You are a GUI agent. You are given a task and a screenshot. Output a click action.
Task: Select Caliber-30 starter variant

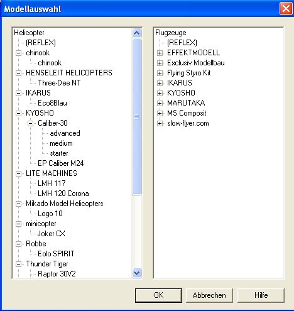pyautogui.click(x=59, y=153)
